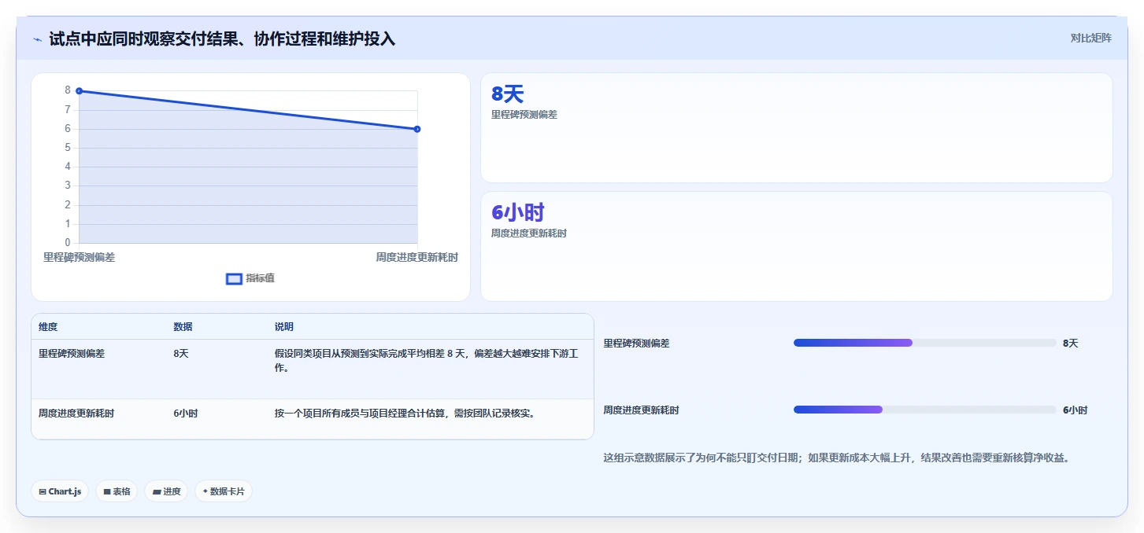Click the 表格 tag chip

pyautogui.click(x=117, y=491)
